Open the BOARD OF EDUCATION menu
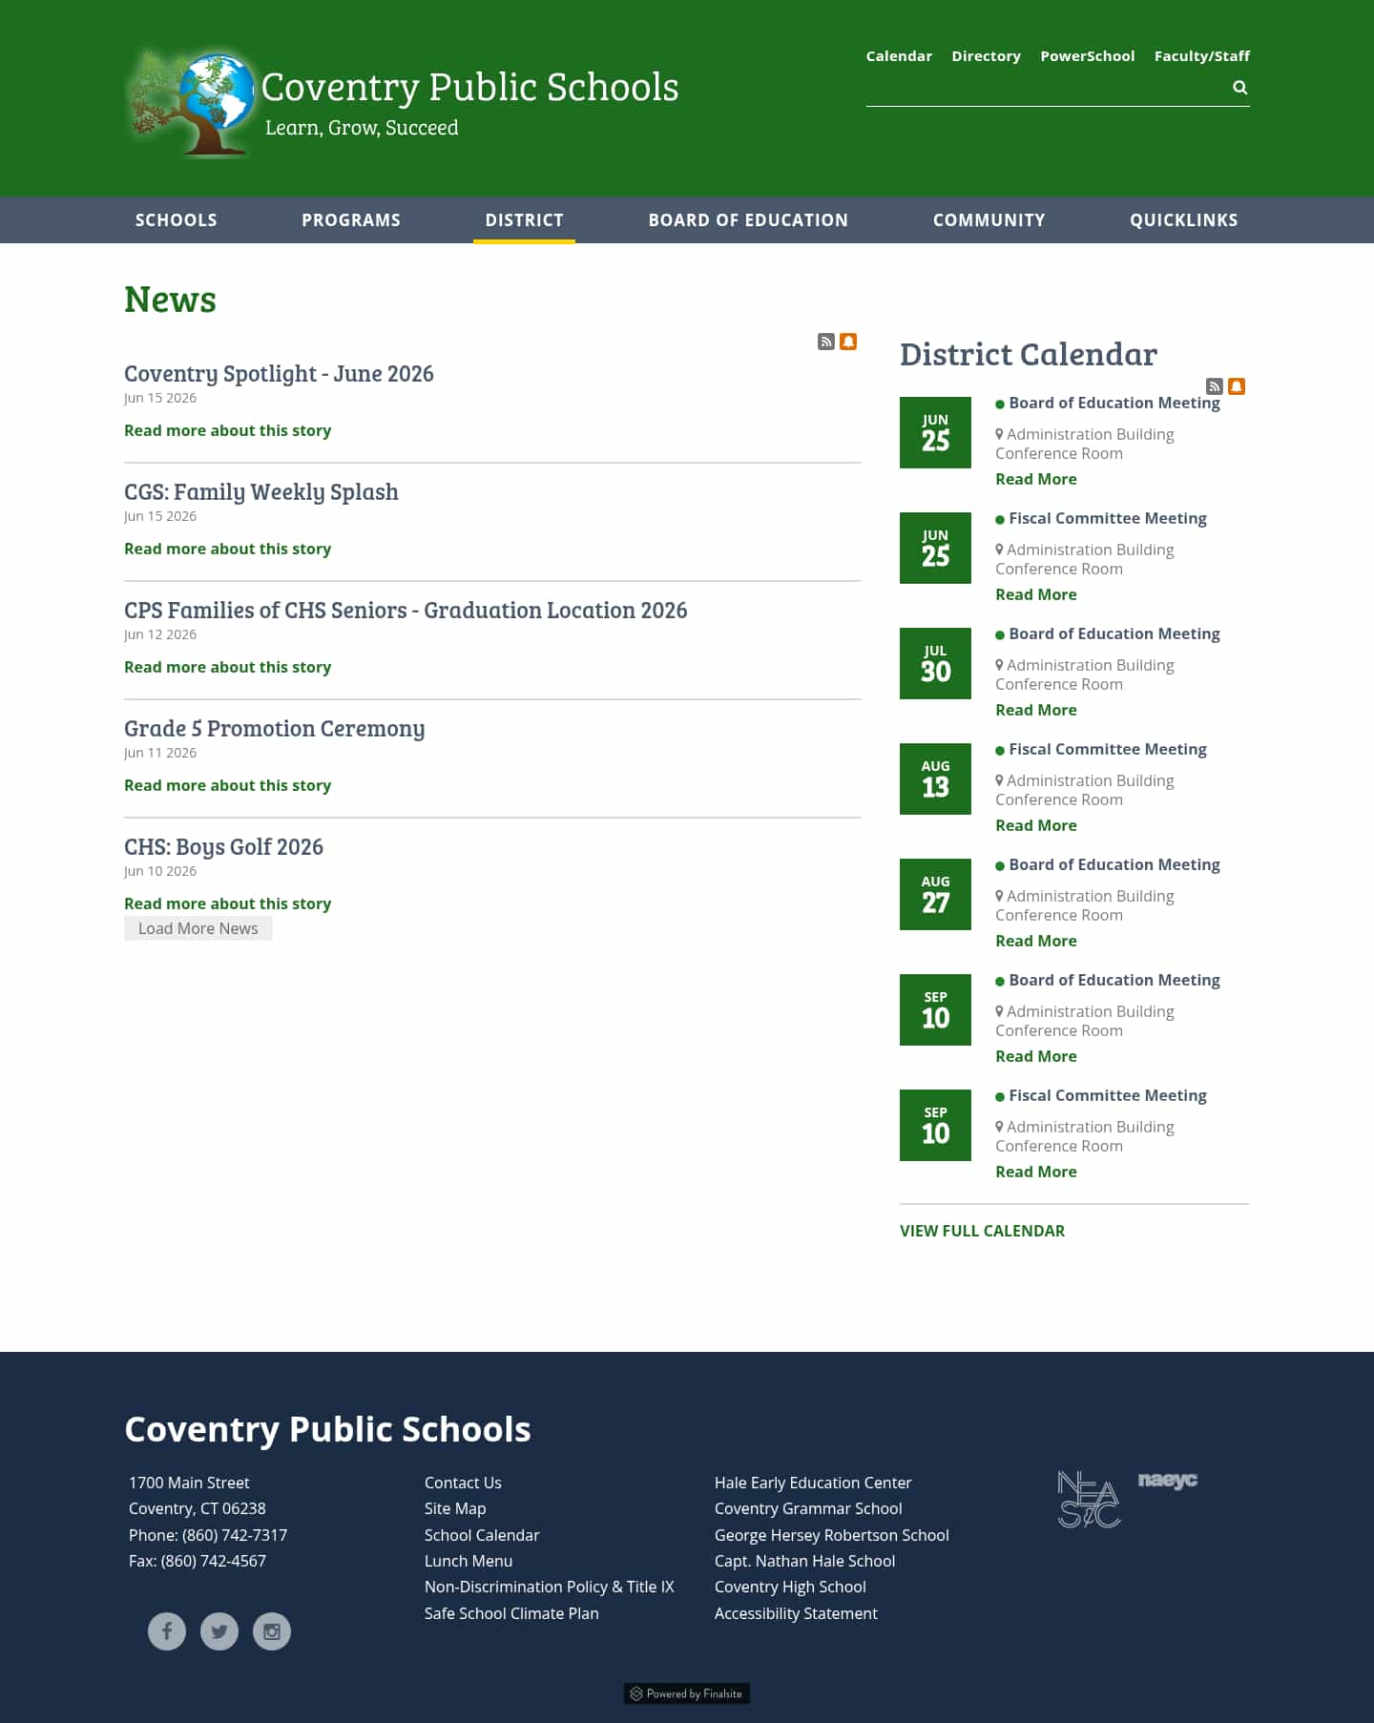Screen dimensions: 1374x1723 click(x=748, y=220)
